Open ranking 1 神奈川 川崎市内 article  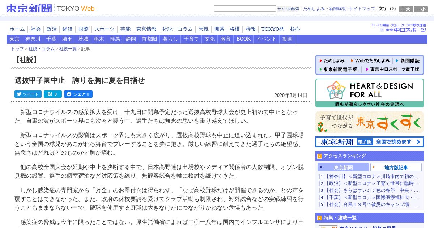pyautogui.click(x=372, y=177)
